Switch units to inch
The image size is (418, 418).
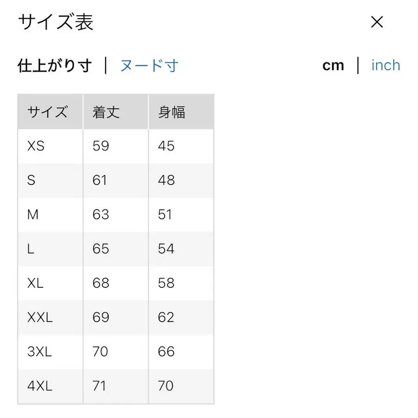[385, 65]
